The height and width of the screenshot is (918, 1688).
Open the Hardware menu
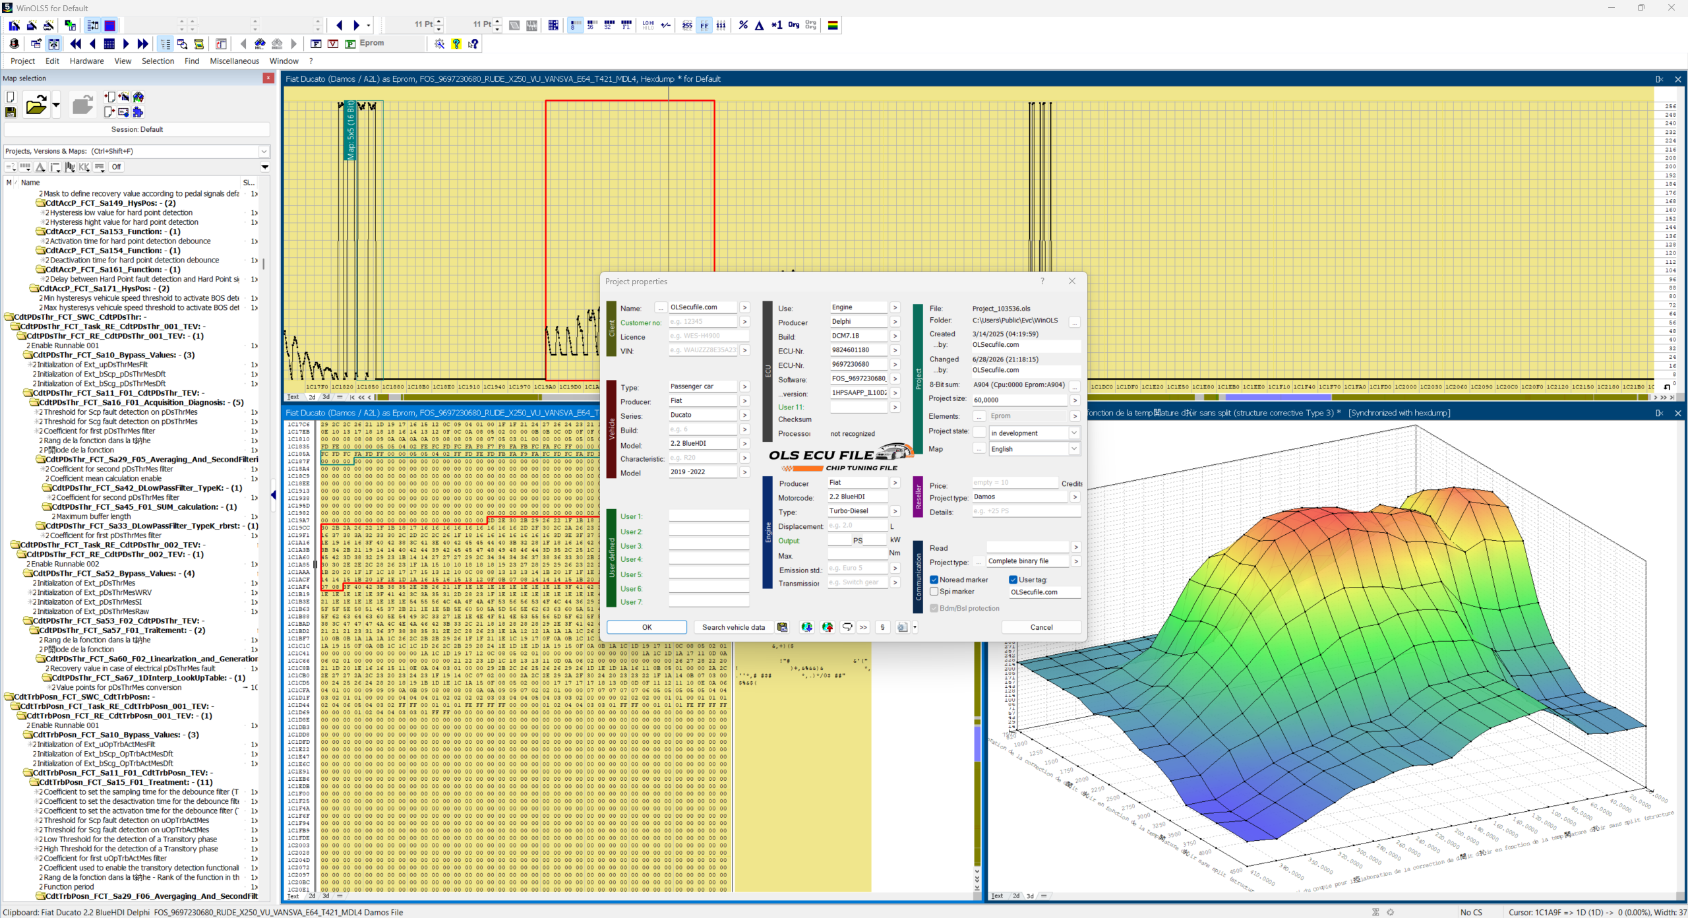86,61
